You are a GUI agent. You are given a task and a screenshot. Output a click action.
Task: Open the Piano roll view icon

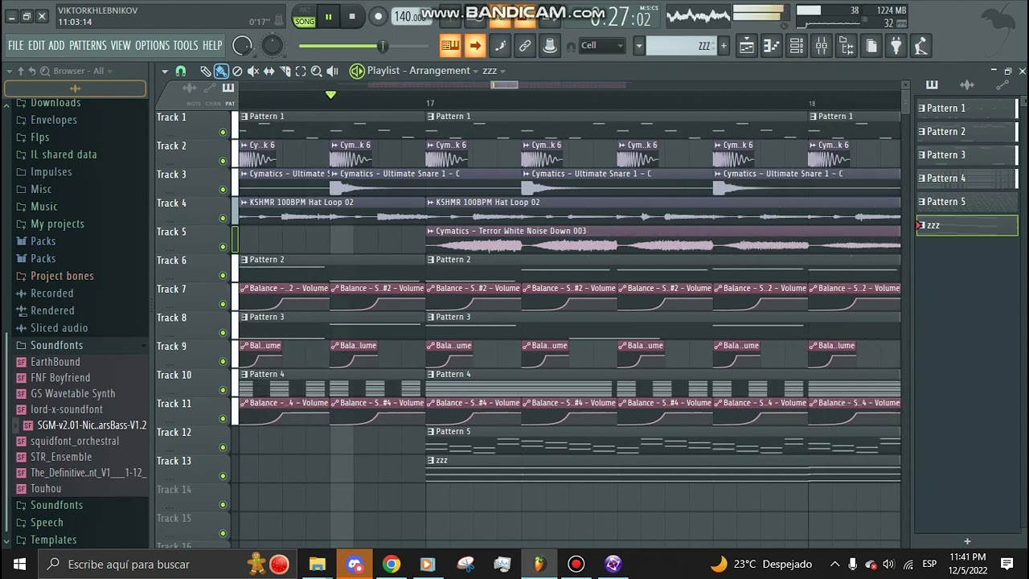771,46
